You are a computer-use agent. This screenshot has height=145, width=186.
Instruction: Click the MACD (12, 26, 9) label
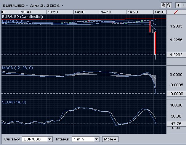pos(18,68)
